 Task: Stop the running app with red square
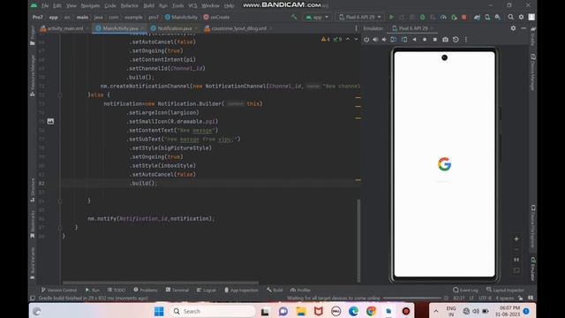pos(464,17)
